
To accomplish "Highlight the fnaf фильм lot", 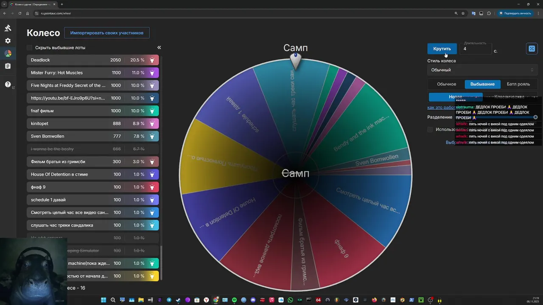I will click(x=152, y=111).
